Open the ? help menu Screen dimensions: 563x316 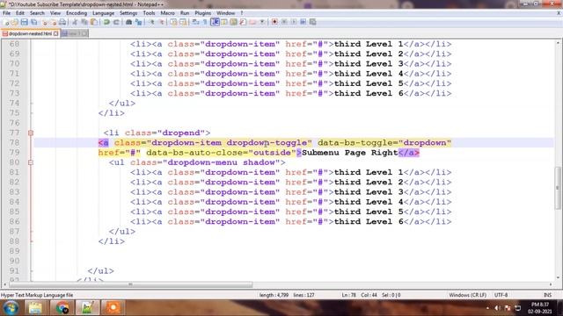pyautogui.click(x=242, y=13)
